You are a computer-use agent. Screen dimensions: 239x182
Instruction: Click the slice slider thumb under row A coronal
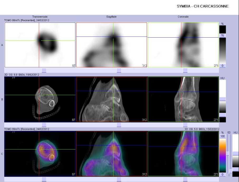[185, 70]
